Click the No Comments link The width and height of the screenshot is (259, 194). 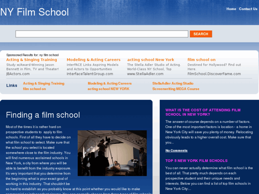coord(176,151)
